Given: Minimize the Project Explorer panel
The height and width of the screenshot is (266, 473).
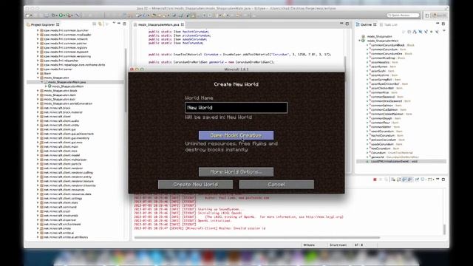Looking at the screenshot, I should pyautogui.click(x=119, y=23).
